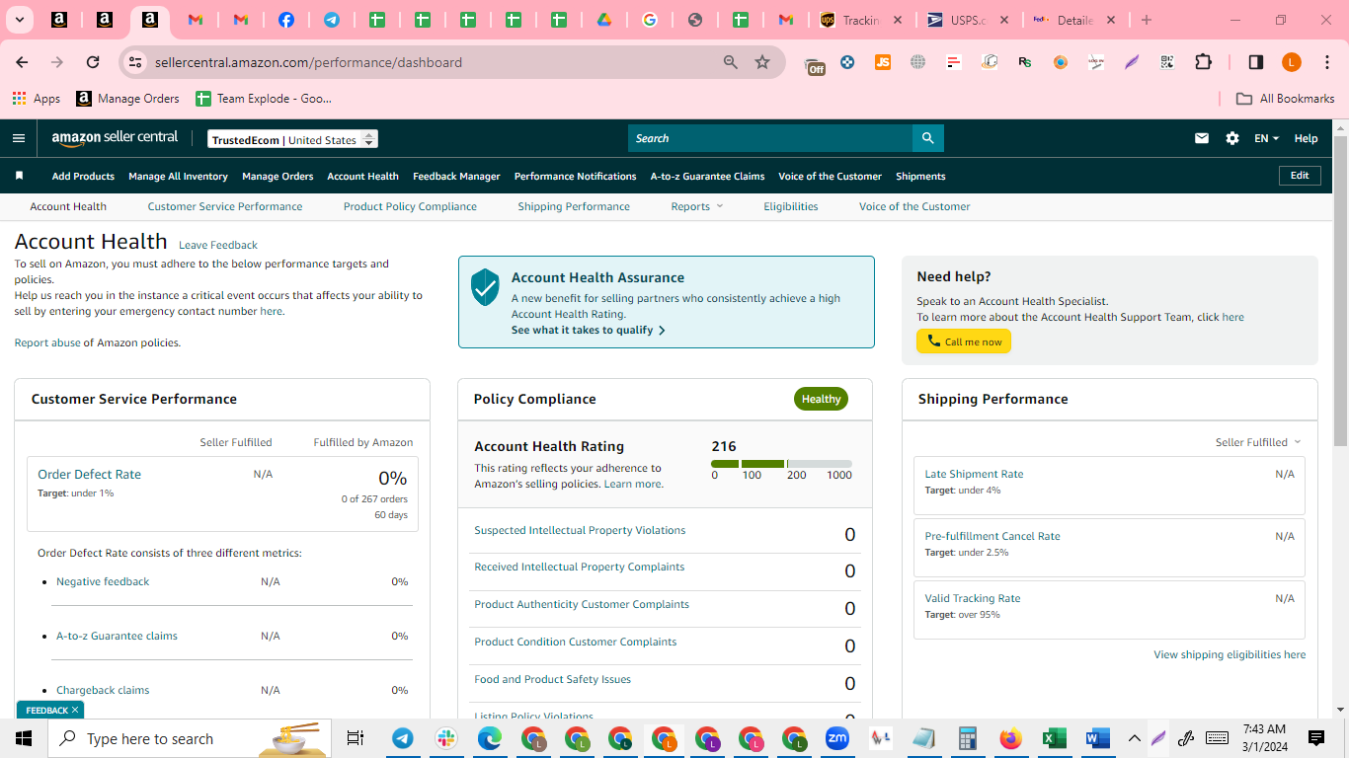Open Slack from the taskbar

(x=446, y=738)
